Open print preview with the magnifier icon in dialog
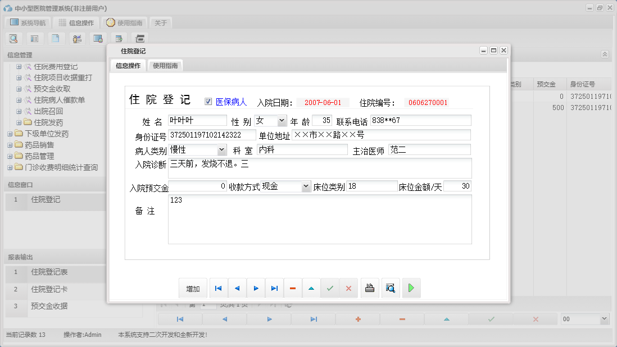The width and height of the screenshot is (617, 347). 391,287
